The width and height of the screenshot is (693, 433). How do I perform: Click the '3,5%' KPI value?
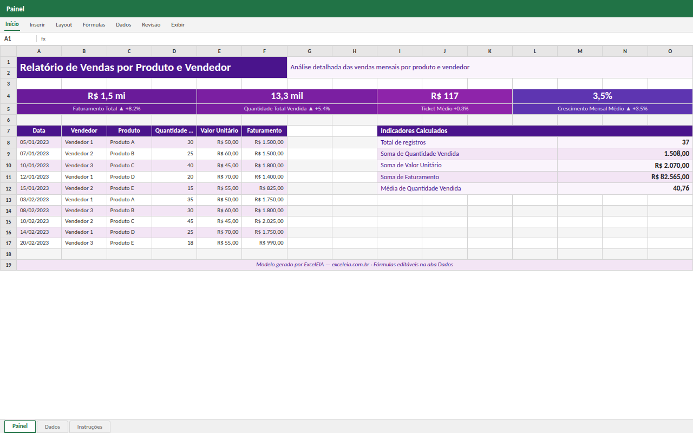click(x=603, y=96)
